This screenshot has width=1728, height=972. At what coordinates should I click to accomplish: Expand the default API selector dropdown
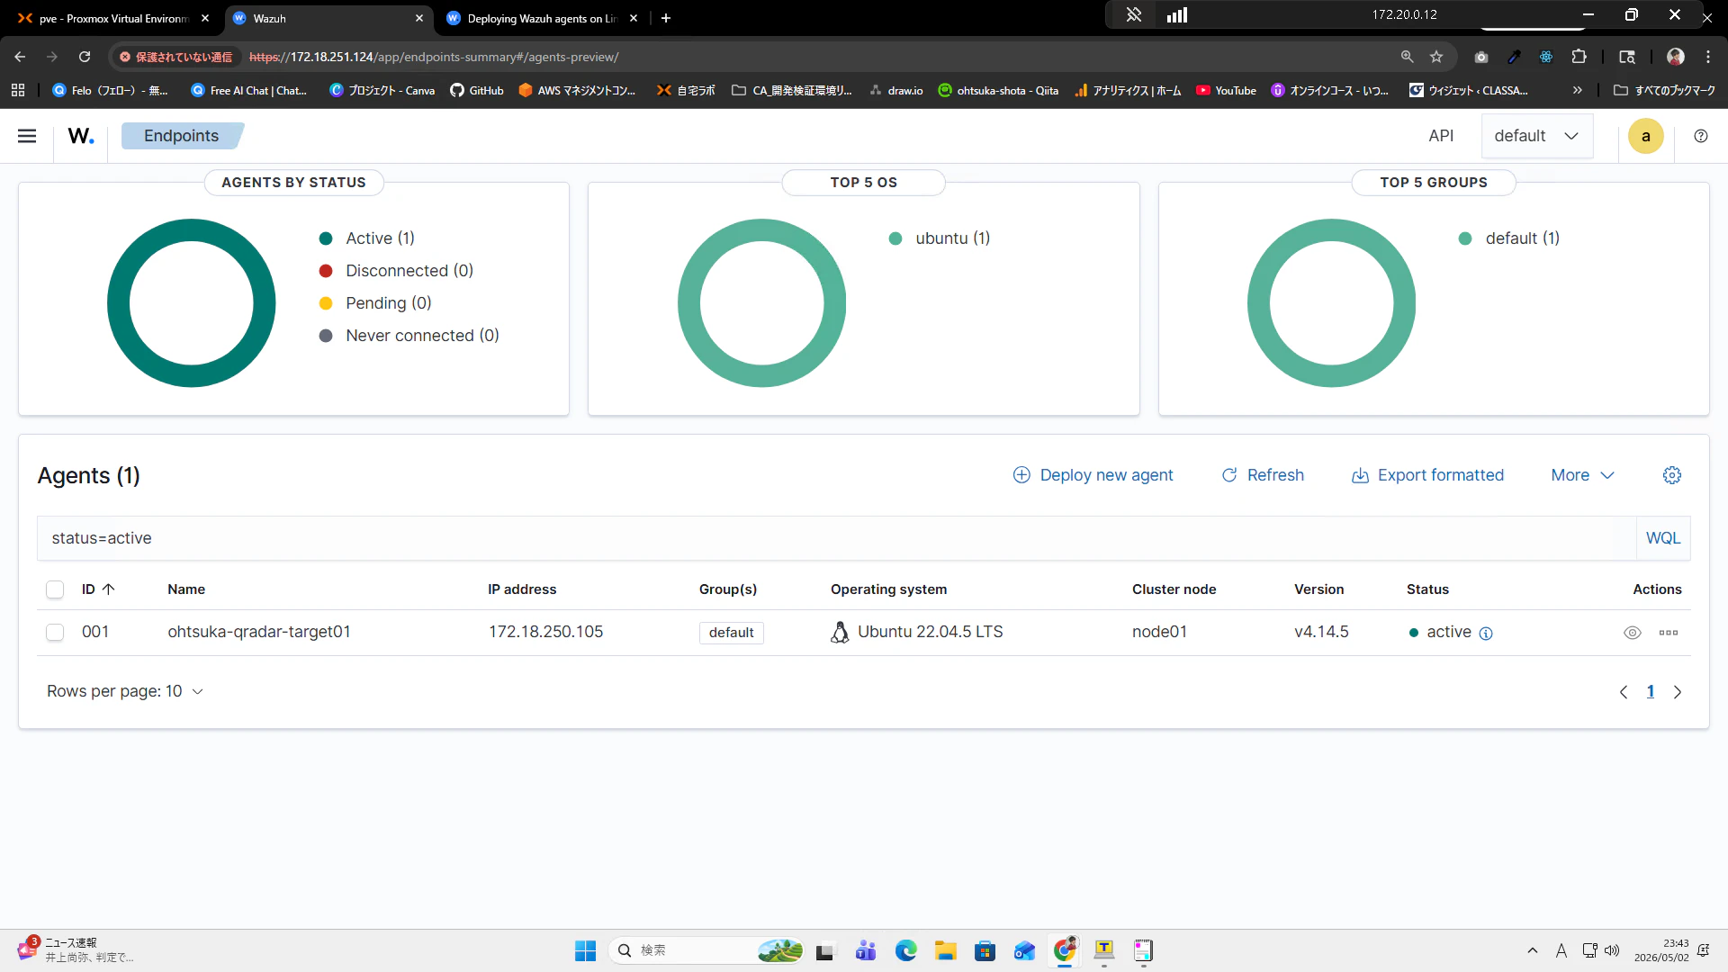coord(1537,136)
